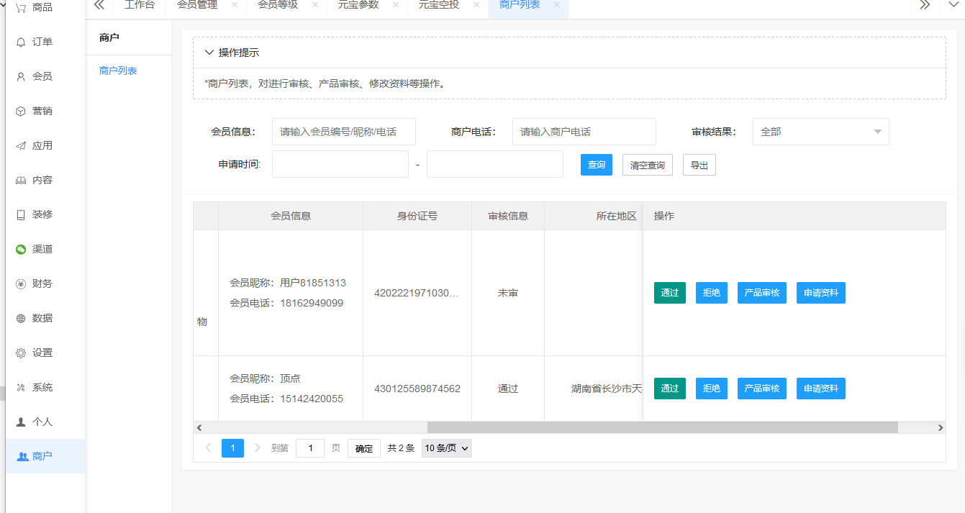The image size is (965, 513).
Task: Switch to the 元宝参数 tab
Action: tap(358, 5)
